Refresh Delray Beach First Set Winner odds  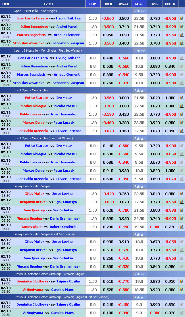(140, 234)
